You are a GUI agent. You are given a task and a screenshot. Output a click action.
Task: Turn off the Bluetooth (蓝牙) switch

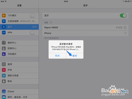[x=123, y=16]
